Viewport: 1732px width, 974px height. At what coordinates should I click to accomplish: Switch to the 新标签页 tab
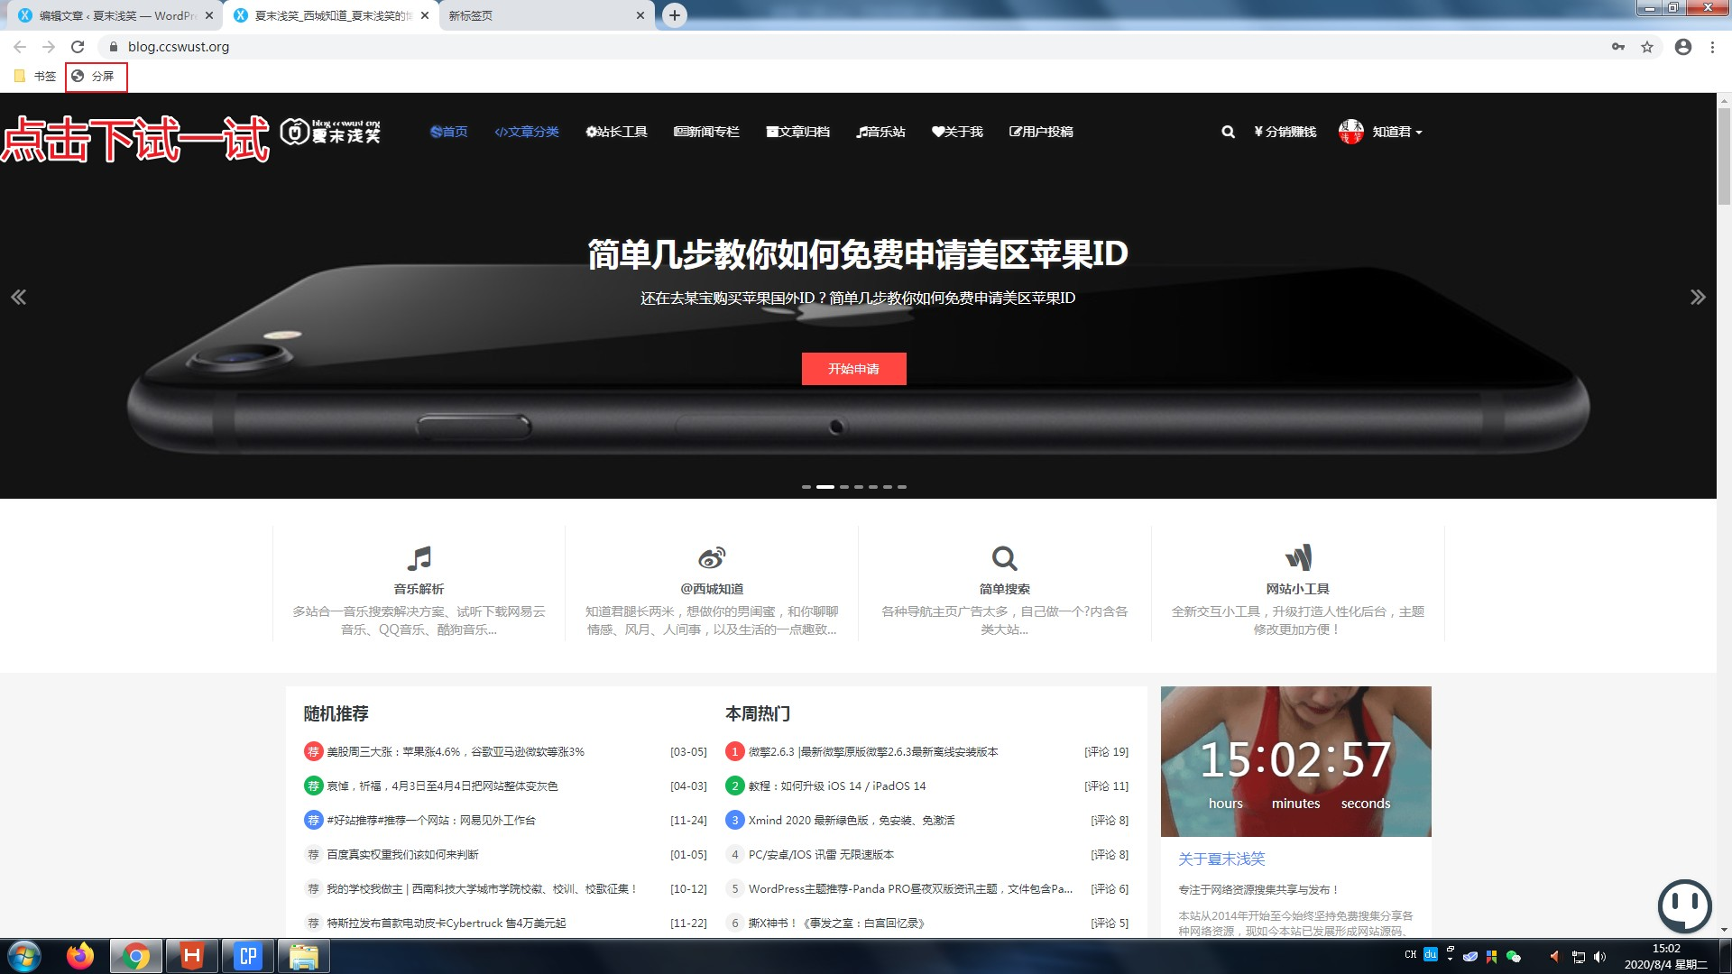(541, 15)
